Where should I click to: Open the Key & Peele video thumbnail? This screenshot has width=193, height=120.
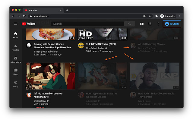pyautogui.click(x=155, y=76)
